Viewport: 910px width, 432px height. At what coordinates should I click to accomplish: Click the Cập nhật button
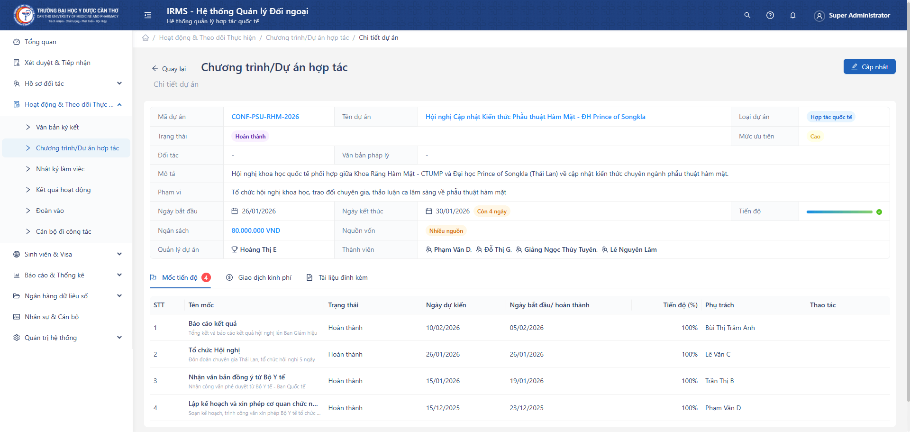pos(869,67)
